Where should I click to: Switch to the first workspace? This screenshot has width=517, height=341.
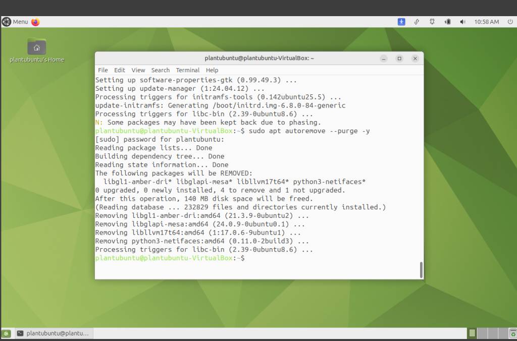(x=472, y=333)
